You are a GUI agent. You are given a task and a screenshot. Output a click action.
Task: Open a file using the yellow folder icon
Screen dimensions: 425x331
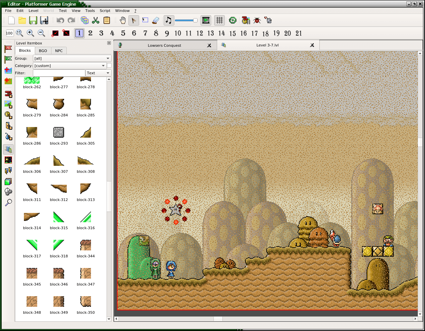click(x=22, y=21)
